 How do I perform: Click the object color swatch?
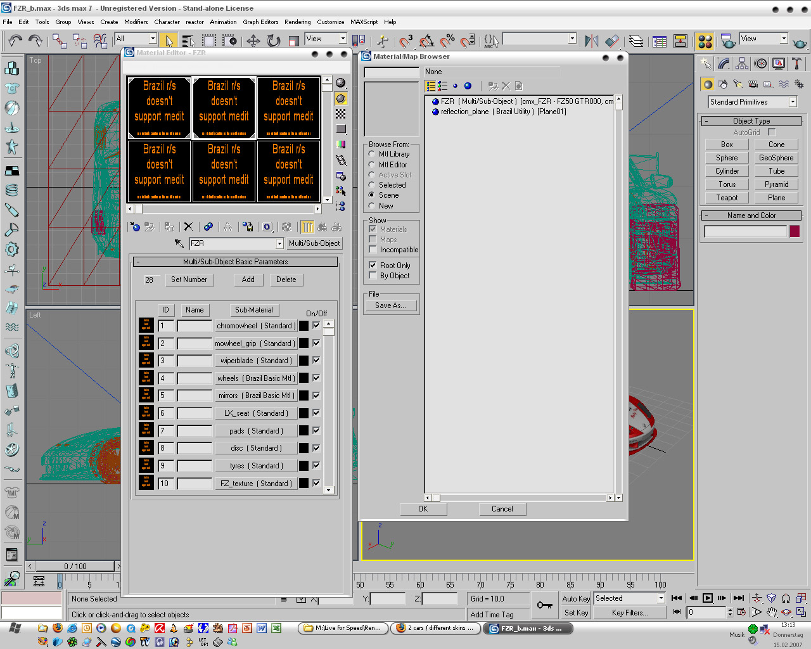point(795,231)
